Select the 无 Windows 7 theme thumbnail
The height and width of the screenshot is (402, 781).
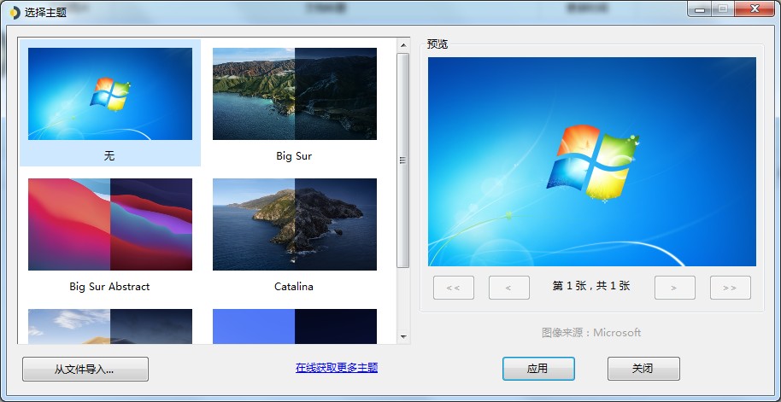[110, 94]
